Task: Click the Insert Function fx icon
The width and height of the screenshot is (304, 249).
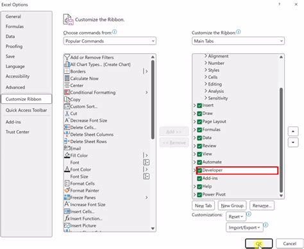Action: pyautogui.click(x=67, y=218)
